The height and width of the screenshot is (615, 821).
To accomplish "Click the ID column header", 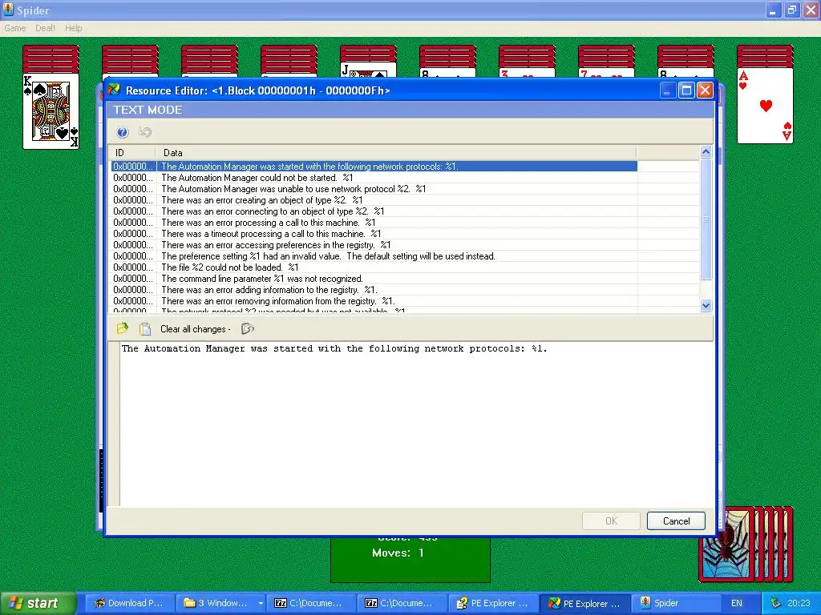I will 132,153.
